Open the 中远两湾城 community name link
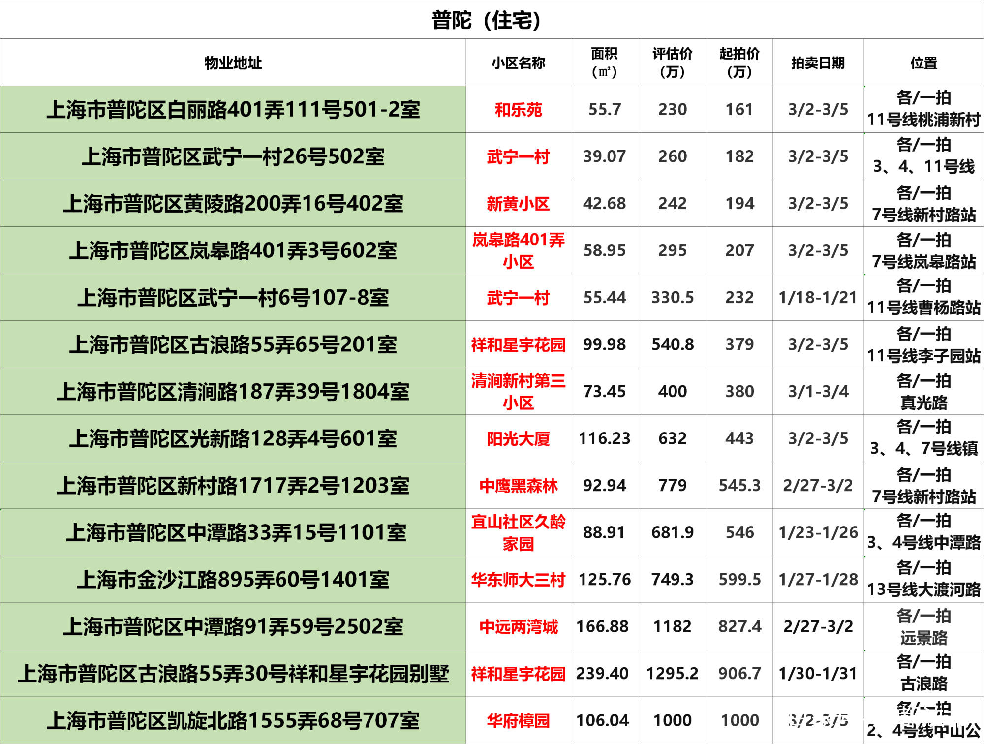The width and height of the screenshot is (984, 744). coord(518,626)
